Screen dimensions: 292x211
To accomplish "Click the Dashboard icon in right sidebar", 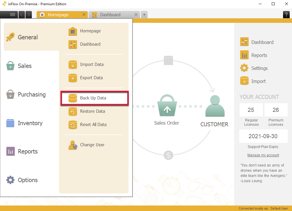I will click(244, 42).
